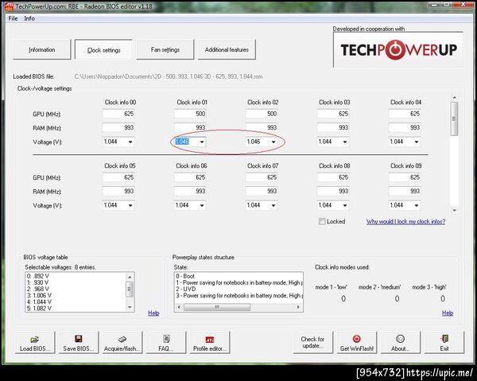Select voltage entry '0: .892 V'

[38, 276]
